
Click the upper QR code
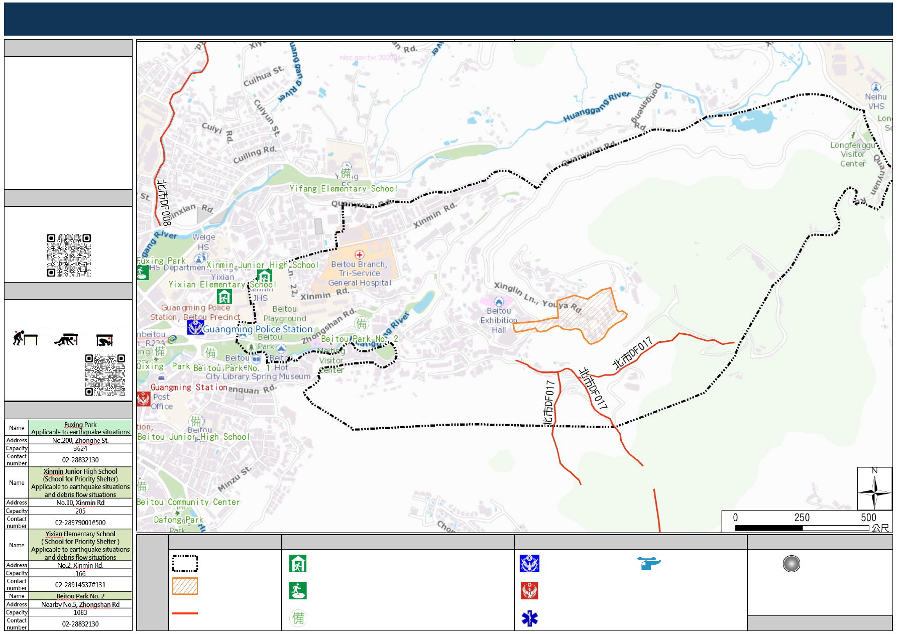(69, 255)
